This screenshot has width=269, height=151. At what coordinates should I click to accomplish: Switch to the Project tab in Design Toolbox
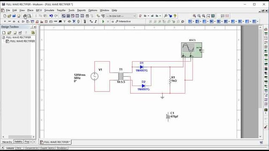click(27, 142)
